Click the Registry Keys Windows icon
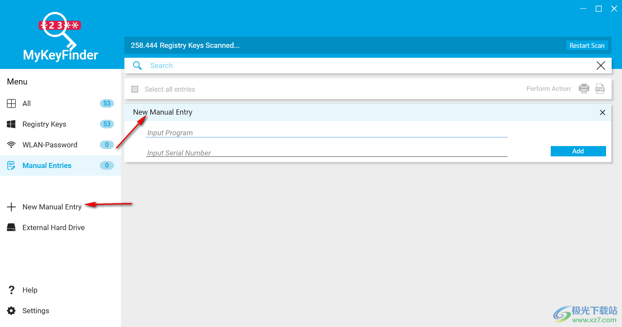Screen dimensions: 622x327 (x=11, y=124)
